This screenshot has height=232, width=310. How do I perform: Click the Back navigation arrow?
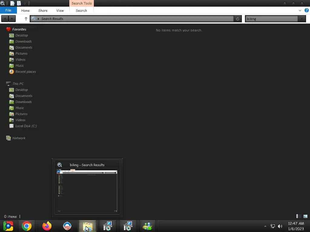(x=5, y=19)
